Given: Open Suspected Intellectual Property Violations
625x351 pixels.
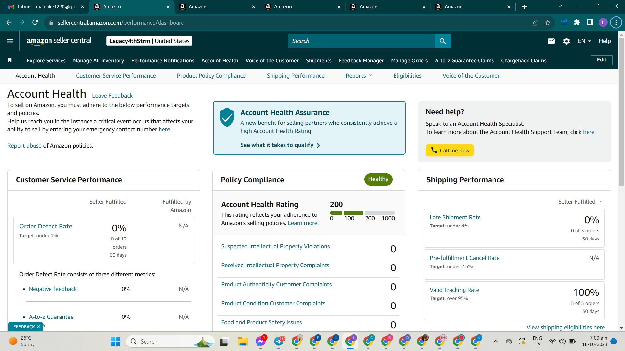Looking at the screenshot, I should pos(275,246).
